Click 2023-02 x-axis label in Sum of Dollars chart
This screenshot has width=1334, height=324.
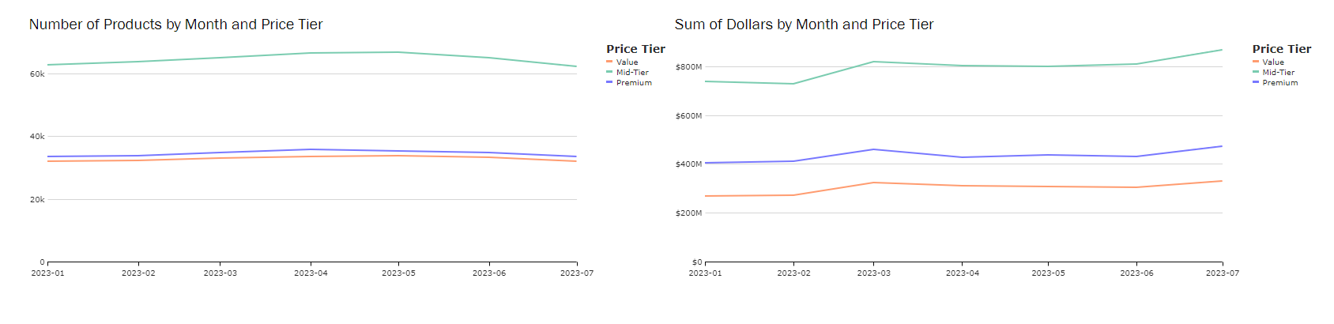793,273
